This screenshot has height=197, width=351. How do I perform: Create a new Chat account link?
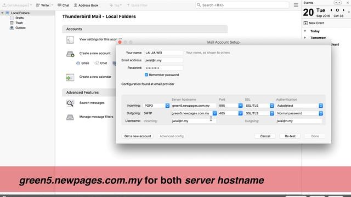[101, 63]
